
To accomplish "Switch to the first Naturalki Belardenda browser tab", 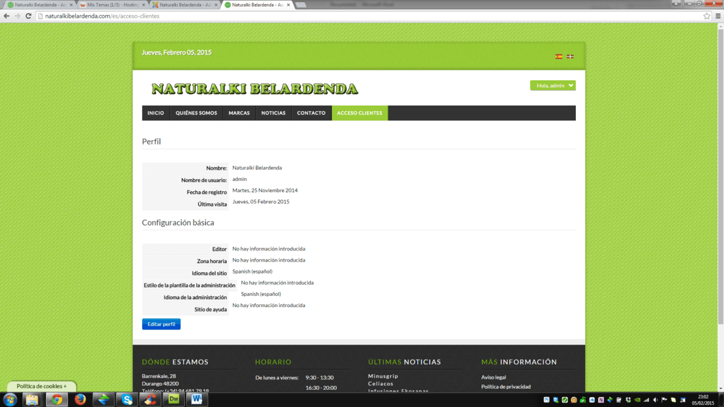I will [x=39, y=5].
